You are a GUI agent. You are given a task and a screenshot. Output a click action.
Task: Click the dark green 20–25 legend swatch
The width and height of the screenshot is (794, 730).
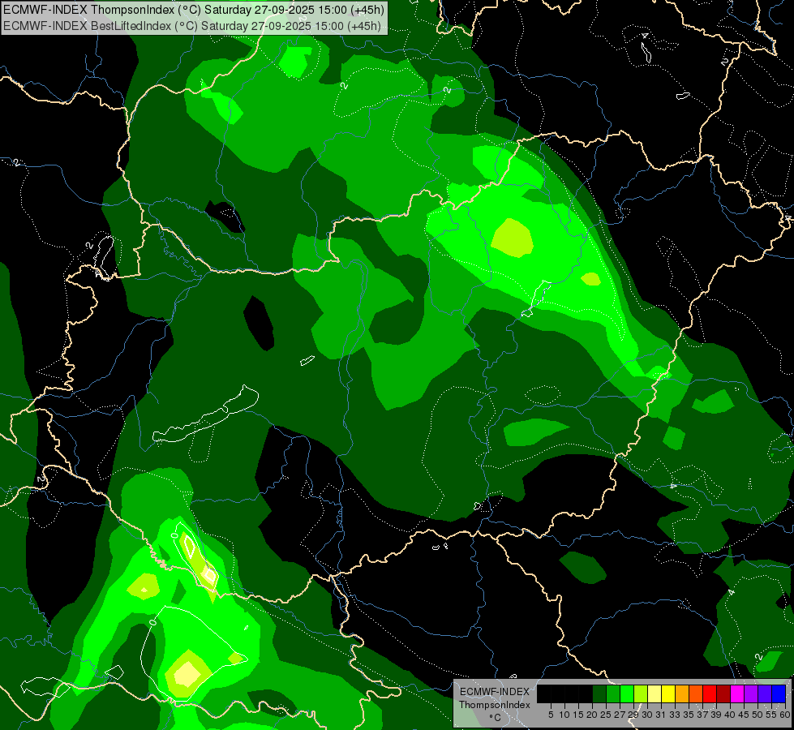[599, 693]
